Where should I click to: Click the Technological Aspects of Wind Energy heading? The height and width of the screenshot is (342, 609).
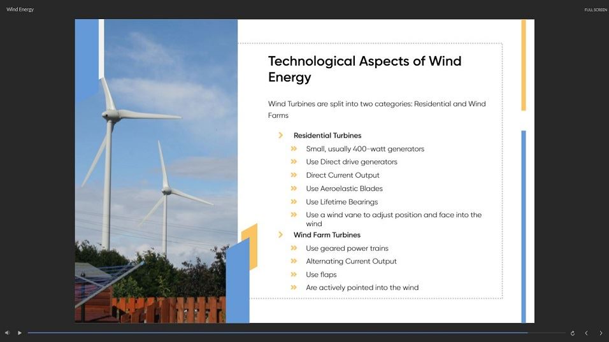(x=365, y=69)
